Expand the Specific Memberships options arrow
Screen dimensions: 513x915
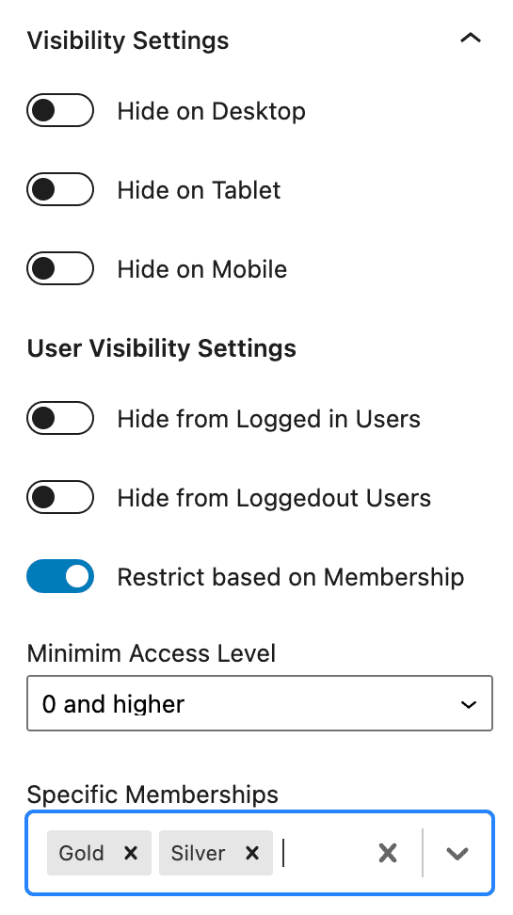pos(457,853)
